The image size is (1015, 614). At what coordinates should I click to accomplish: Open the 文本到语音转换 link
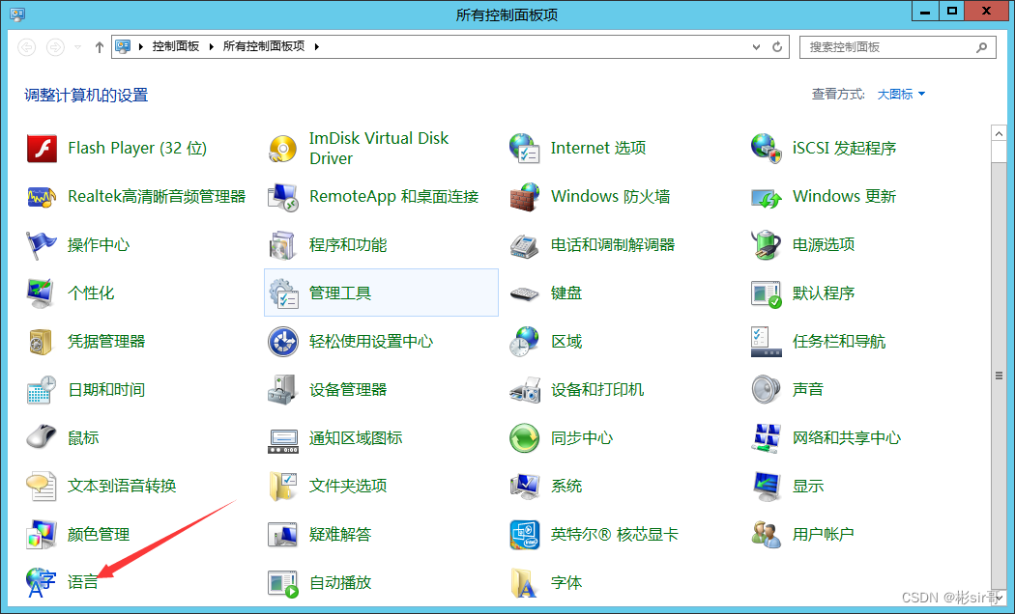click(122, 486)
